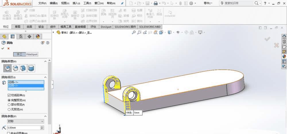Toggle the 切线延伸 checkbox

9,95
